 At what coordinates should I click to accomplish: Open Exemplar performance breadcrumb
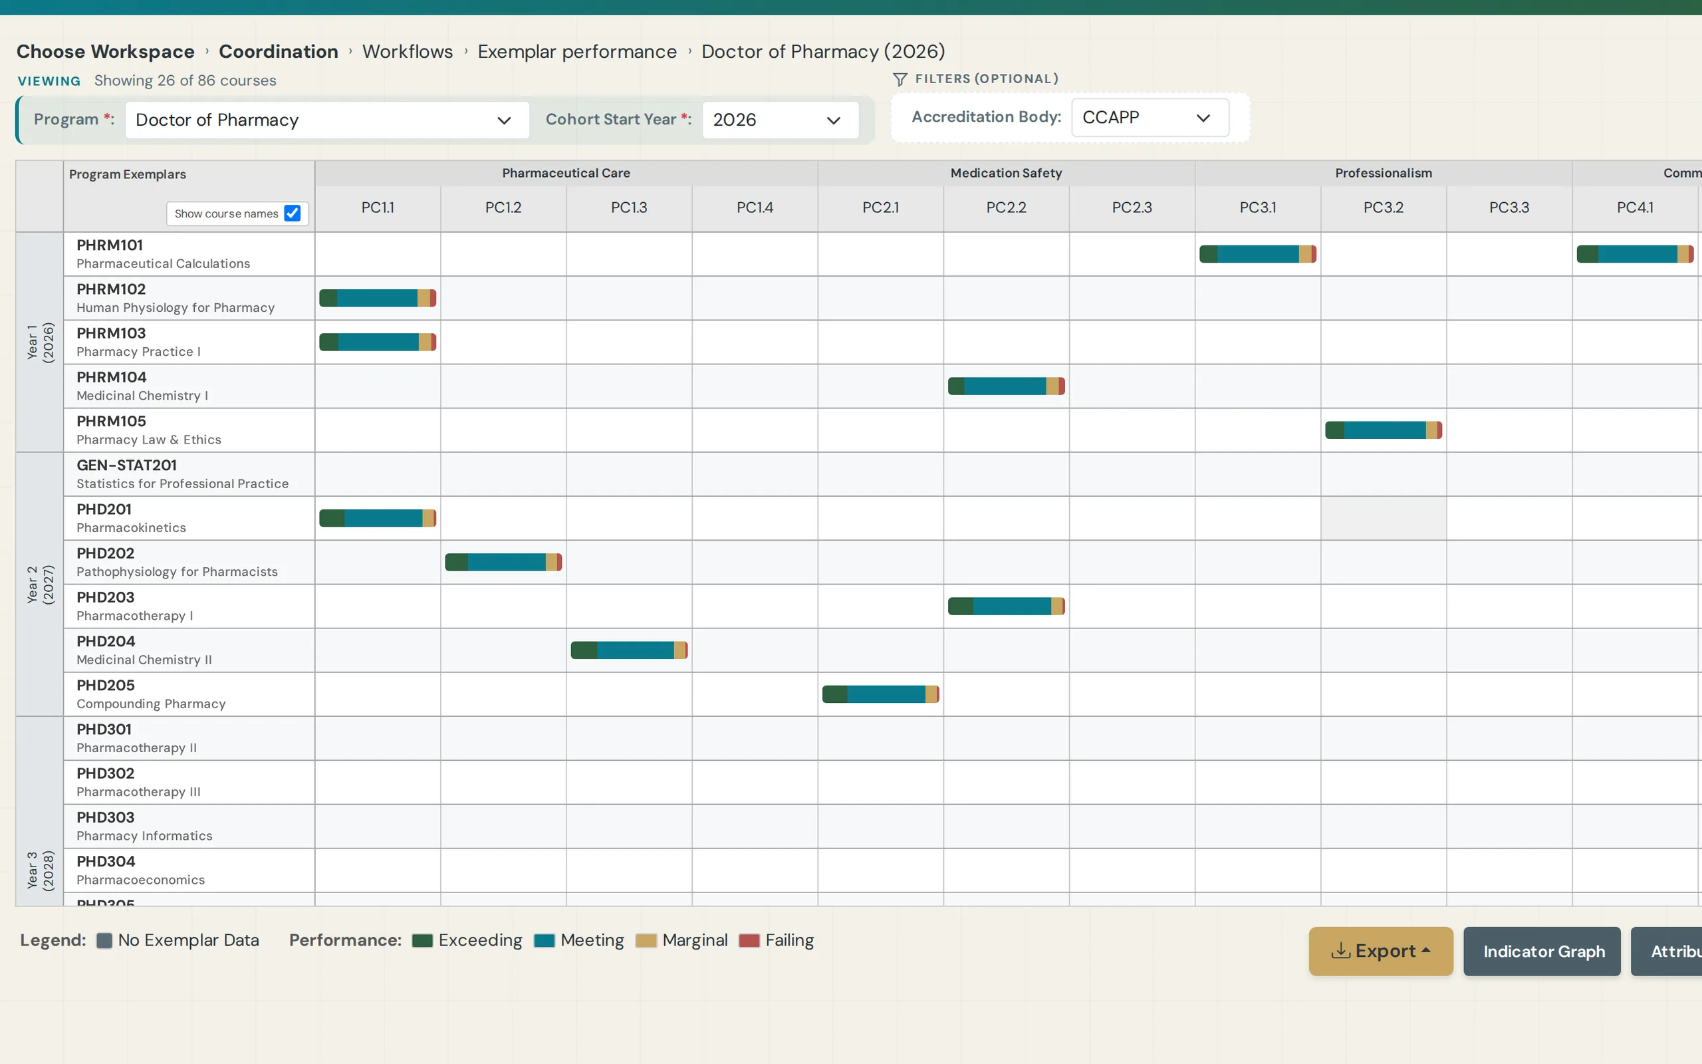pyautogui.click(x=576, y=51)
